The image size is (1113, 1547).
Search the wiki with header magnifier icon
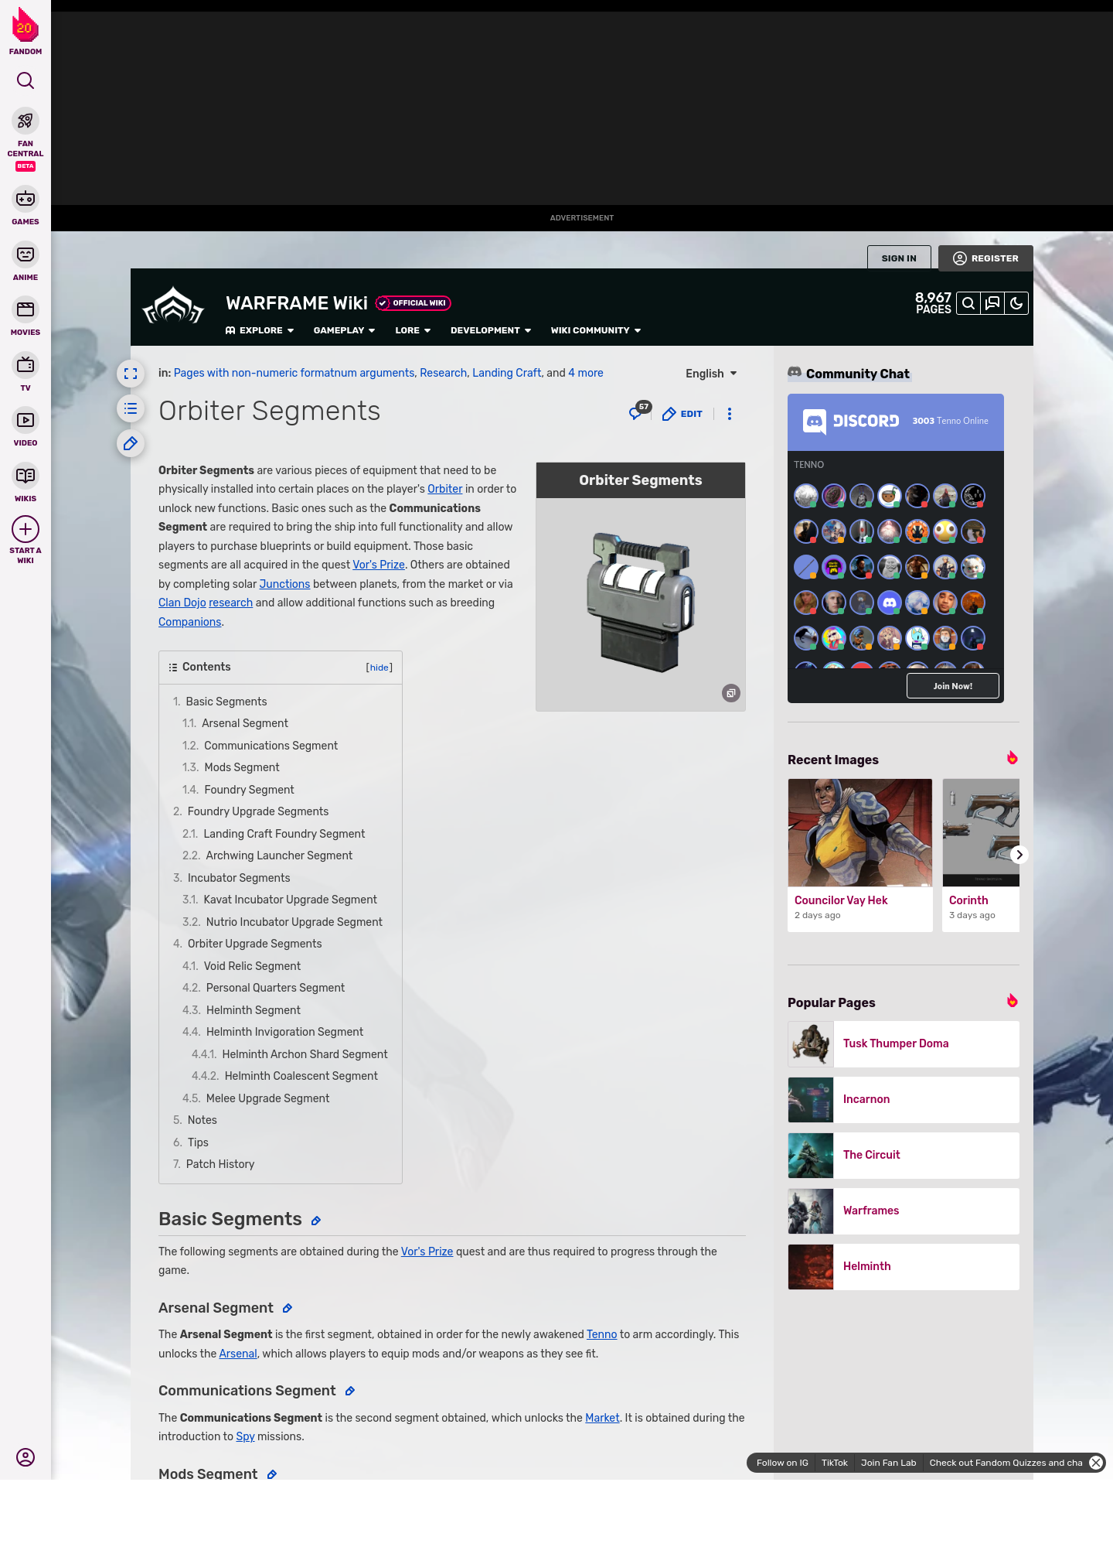pyautogui.click(x=968, y=303)
